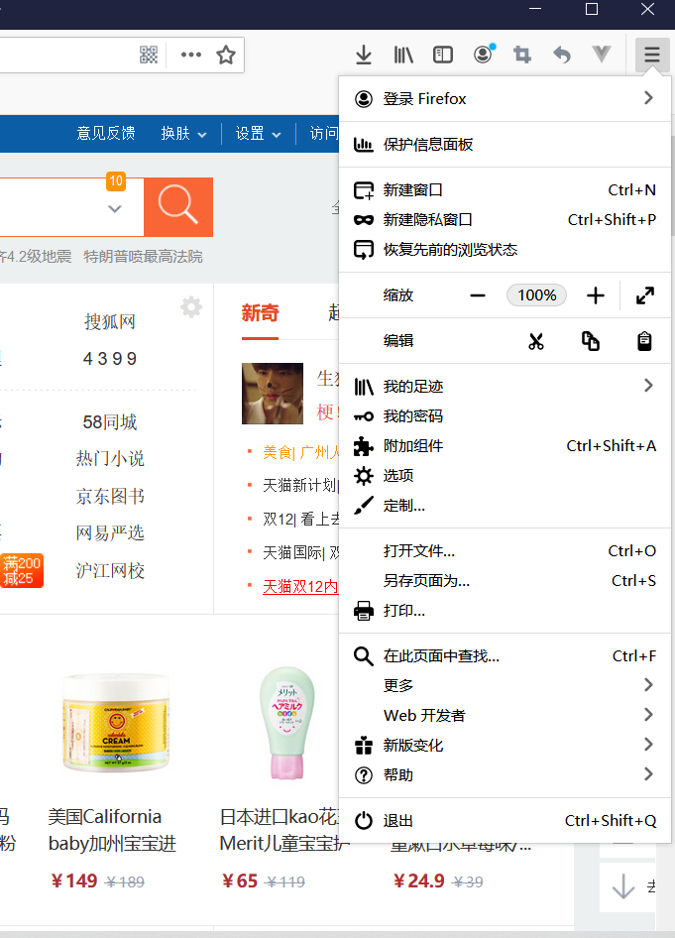Open 58同城 site link
The height and width of the screenshot is (938, 675).
point(109,422)
